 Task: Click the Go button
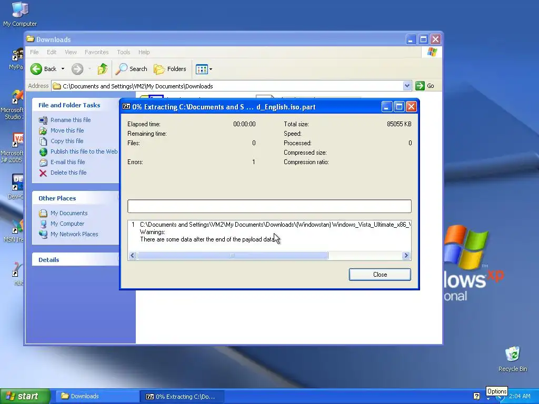425,86
